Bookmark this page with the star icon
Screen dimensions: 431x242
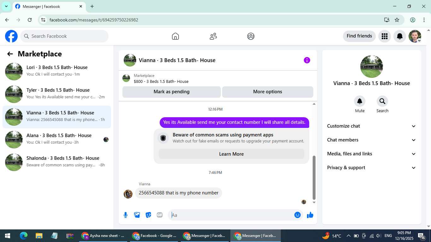397,20
